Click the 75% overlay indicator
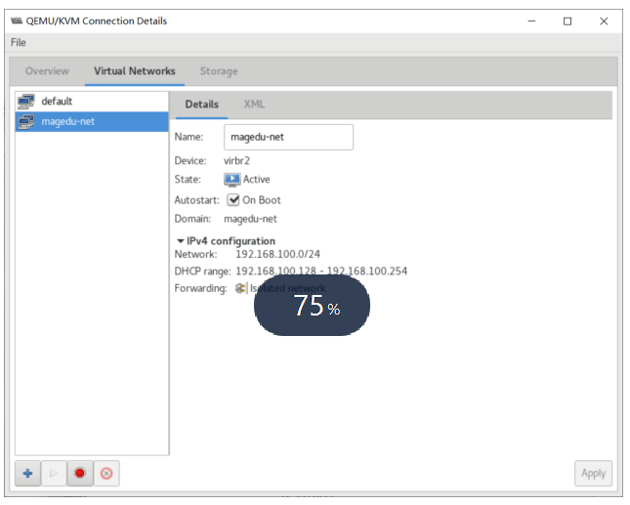Image resolution: width=630 pixels, height=505 pixels. pos(312,306)
